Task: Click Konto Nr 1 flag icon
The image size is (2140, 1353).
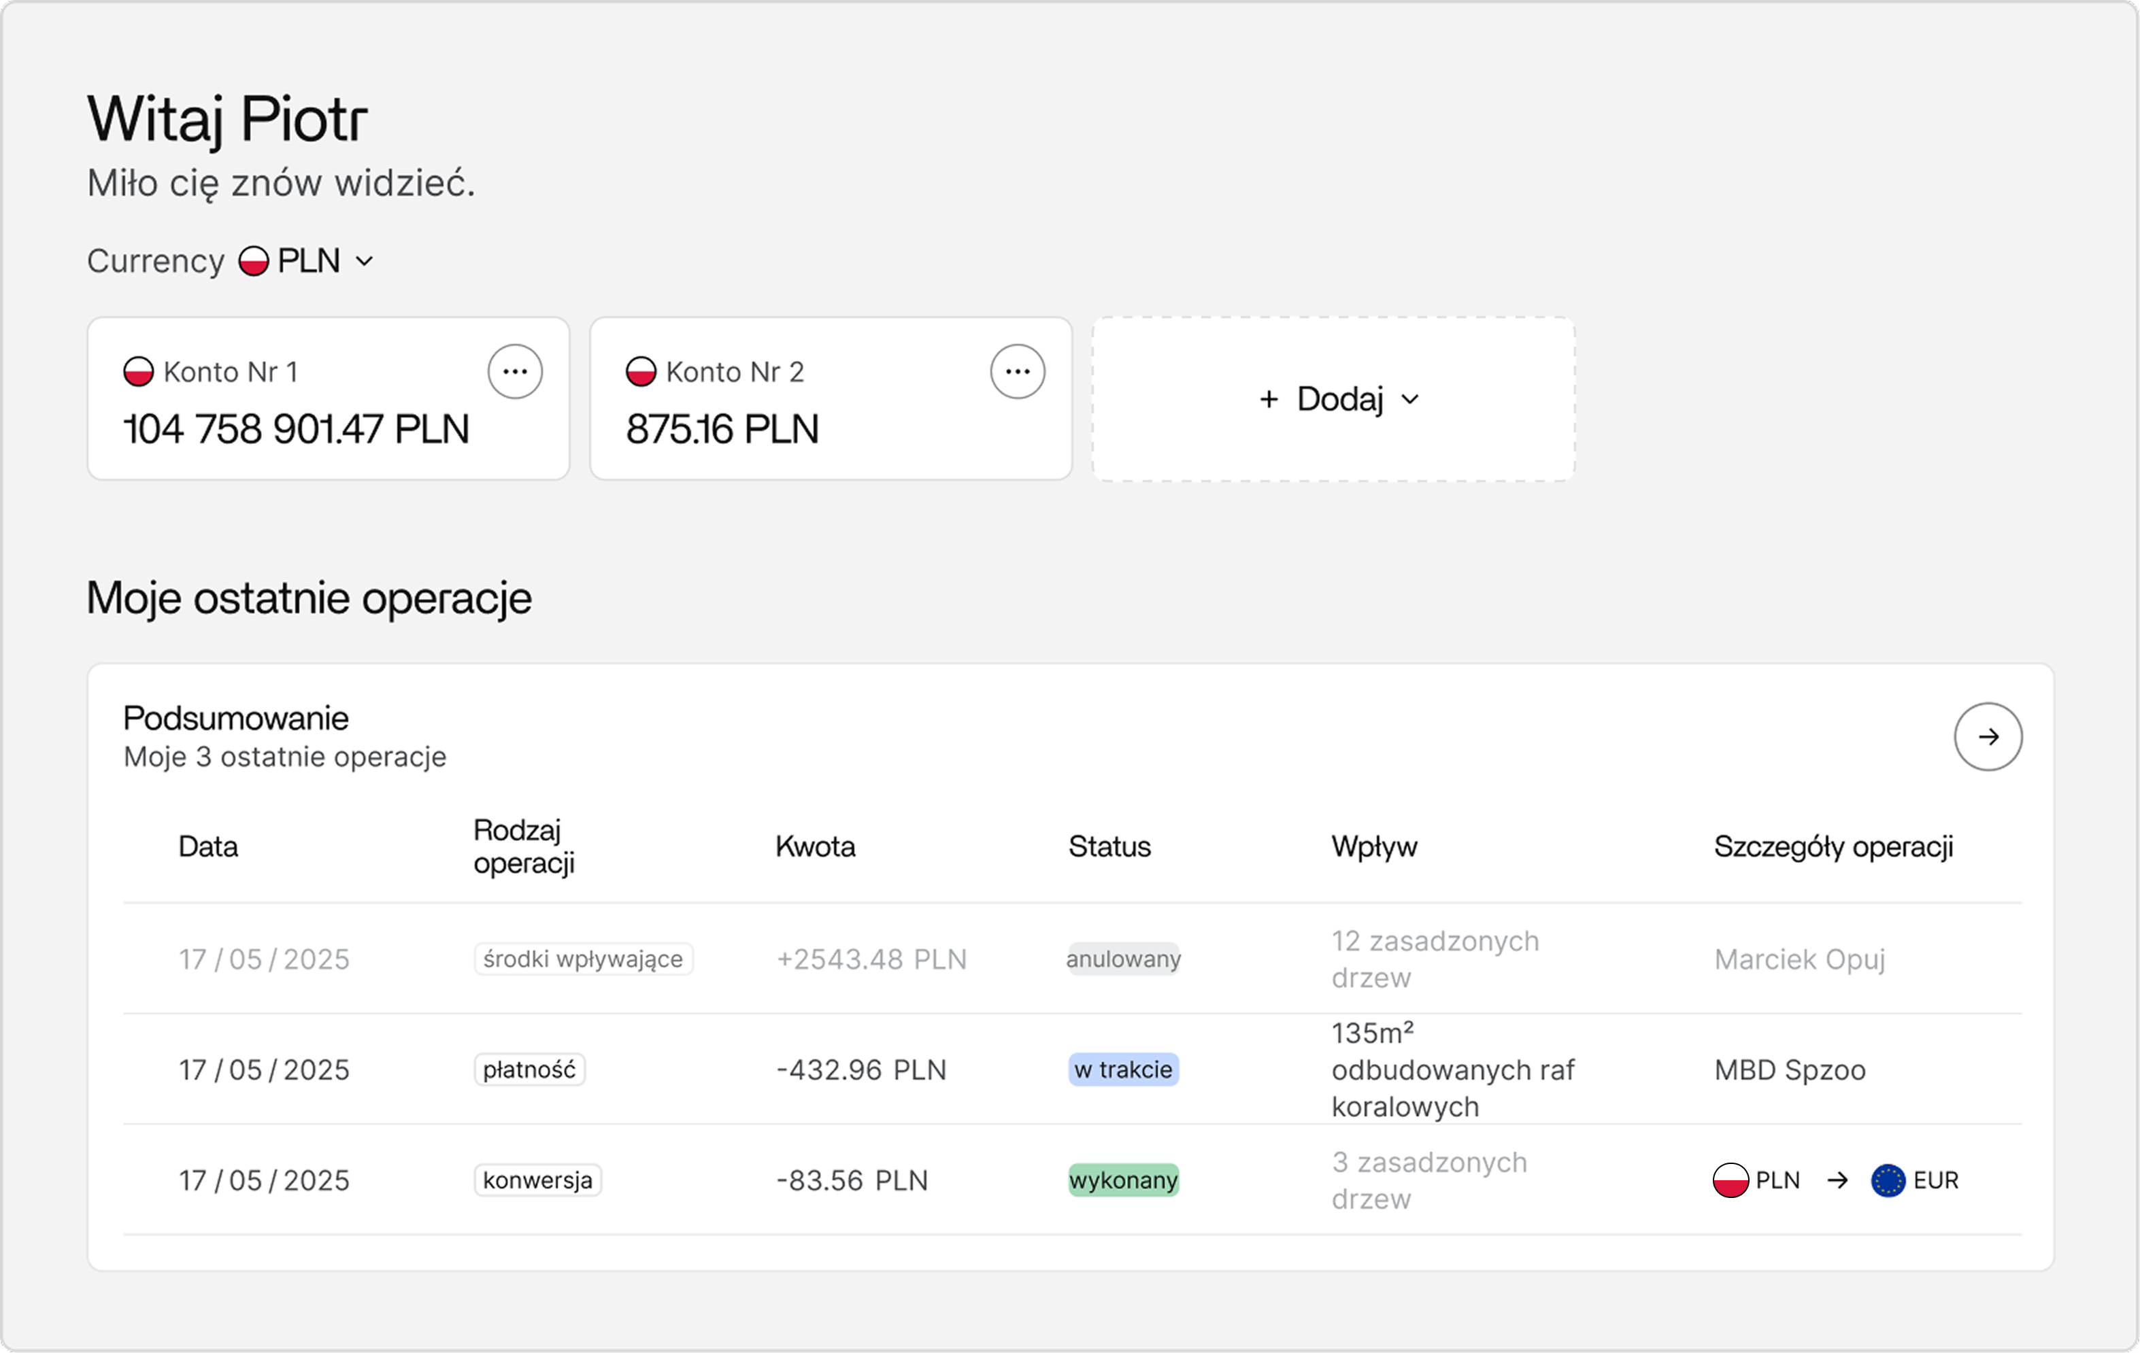Action: pos(139,371)
